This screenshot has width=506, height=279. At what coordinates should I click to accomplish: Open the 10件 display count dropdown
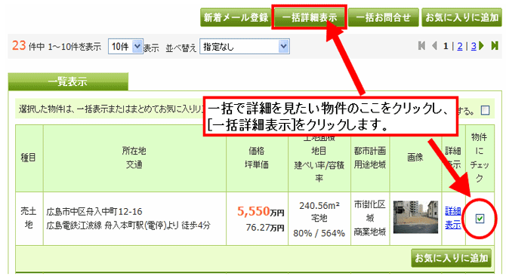125,47
